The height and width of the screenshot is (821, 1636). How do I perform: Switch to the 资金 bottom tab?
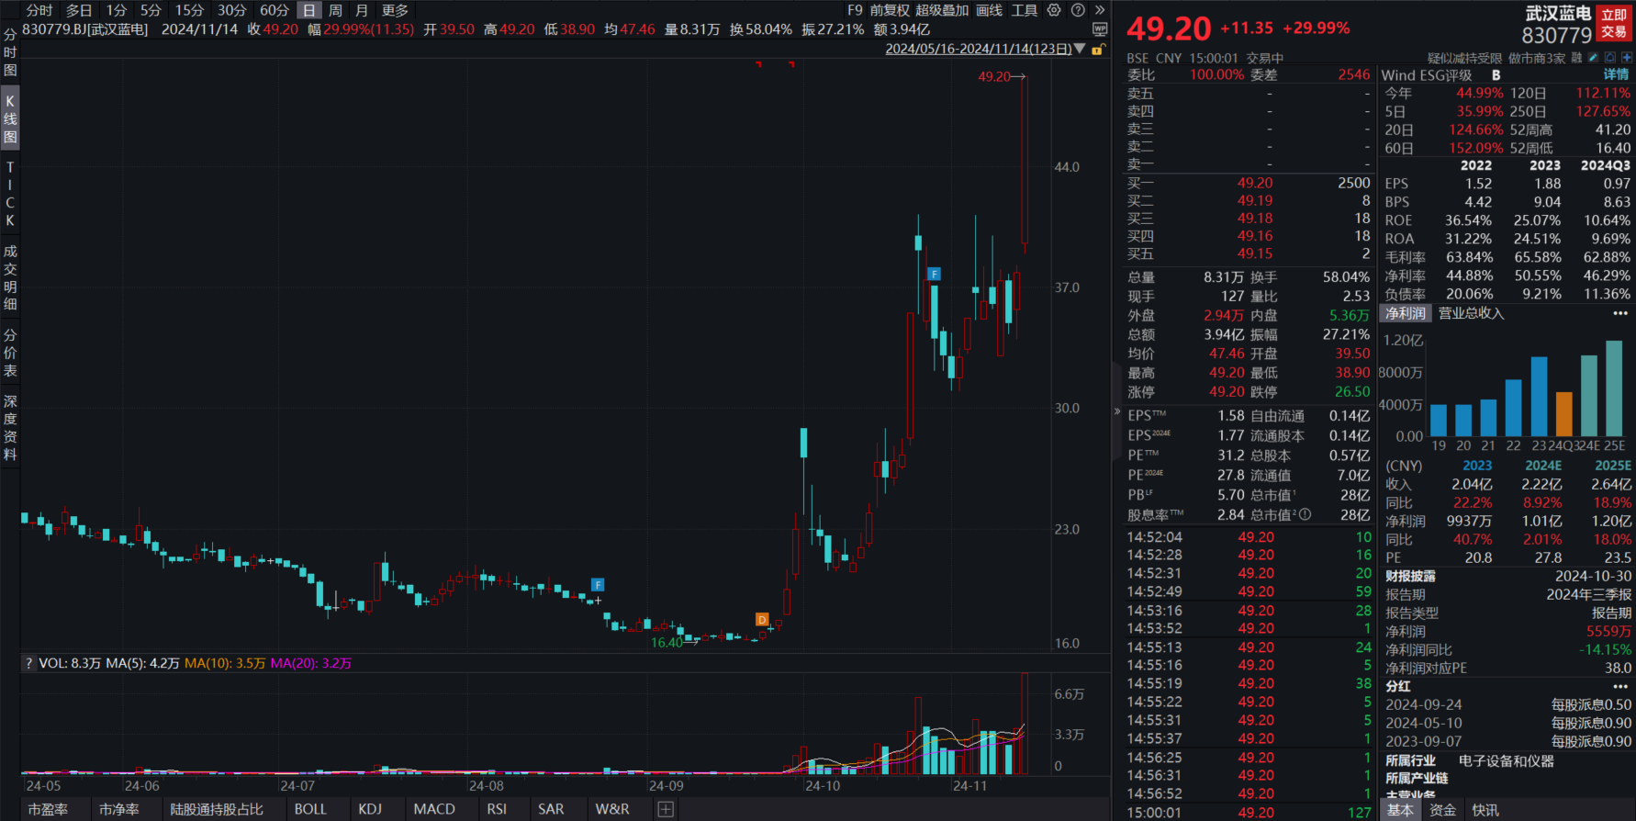pyautogui.click(x=1442, y=810)
